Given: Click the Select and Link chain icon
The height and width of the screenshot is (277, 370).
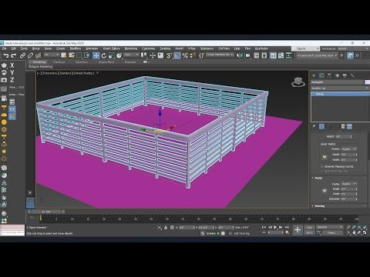Looking at the screenshot, I should pos(22,55).
